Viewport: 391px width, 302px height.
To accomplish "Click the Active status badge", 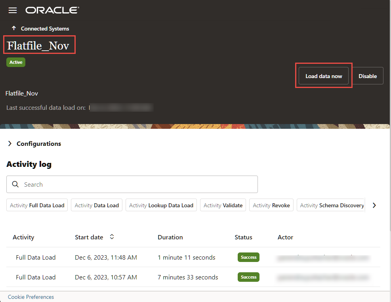I will [x=16, y=62].
